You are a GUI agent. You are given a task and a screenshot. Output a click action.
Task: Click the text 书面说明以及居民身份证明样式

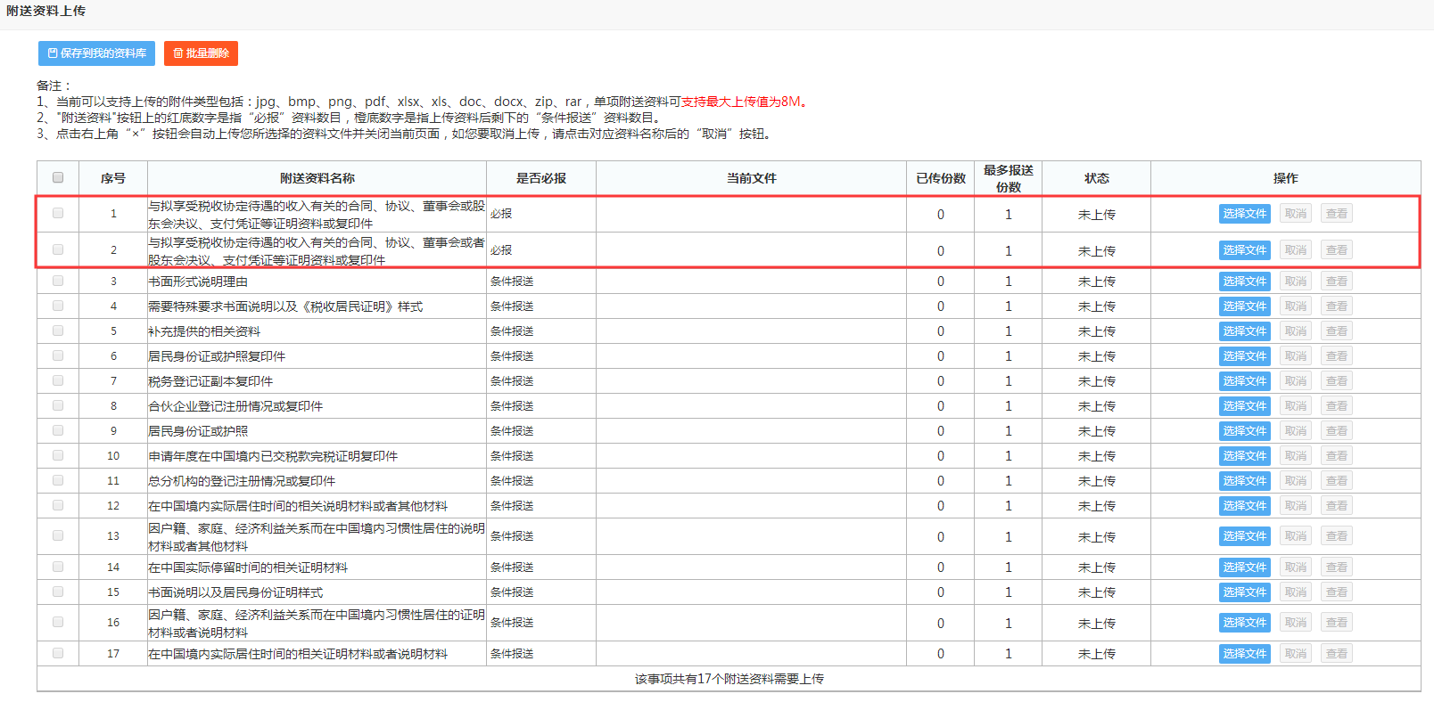235,592
